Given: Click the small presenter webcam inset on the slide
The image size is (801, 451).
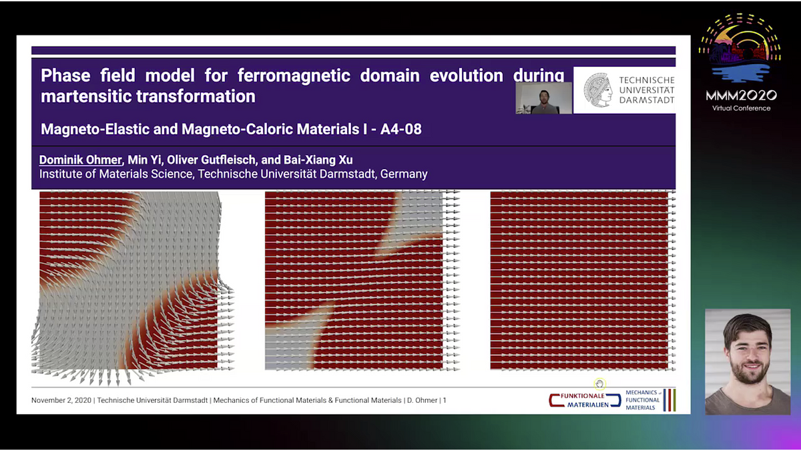Looking at the screenshot, I should tap(543, 98).
